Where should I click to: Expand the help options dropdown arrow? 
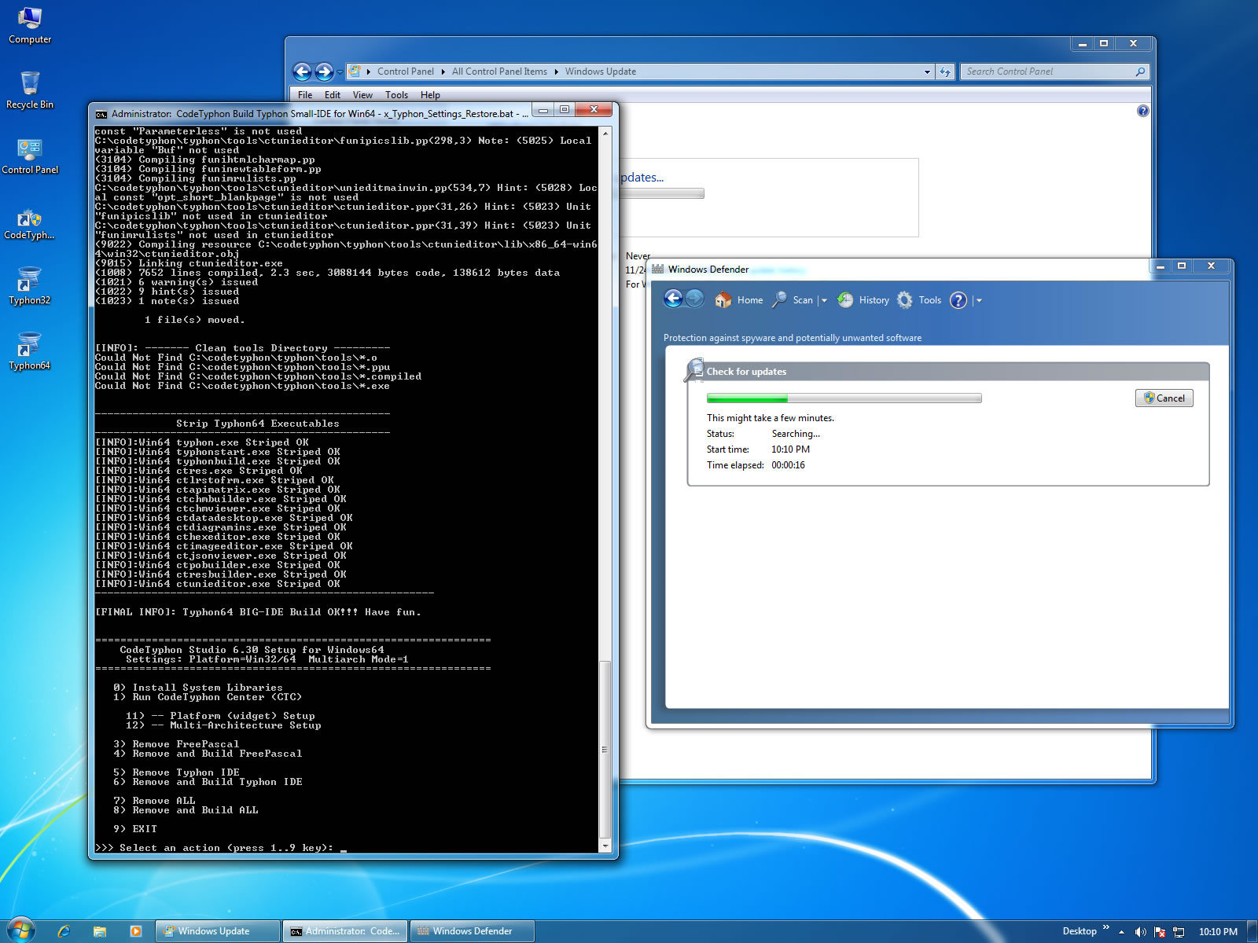coord(979,300)
